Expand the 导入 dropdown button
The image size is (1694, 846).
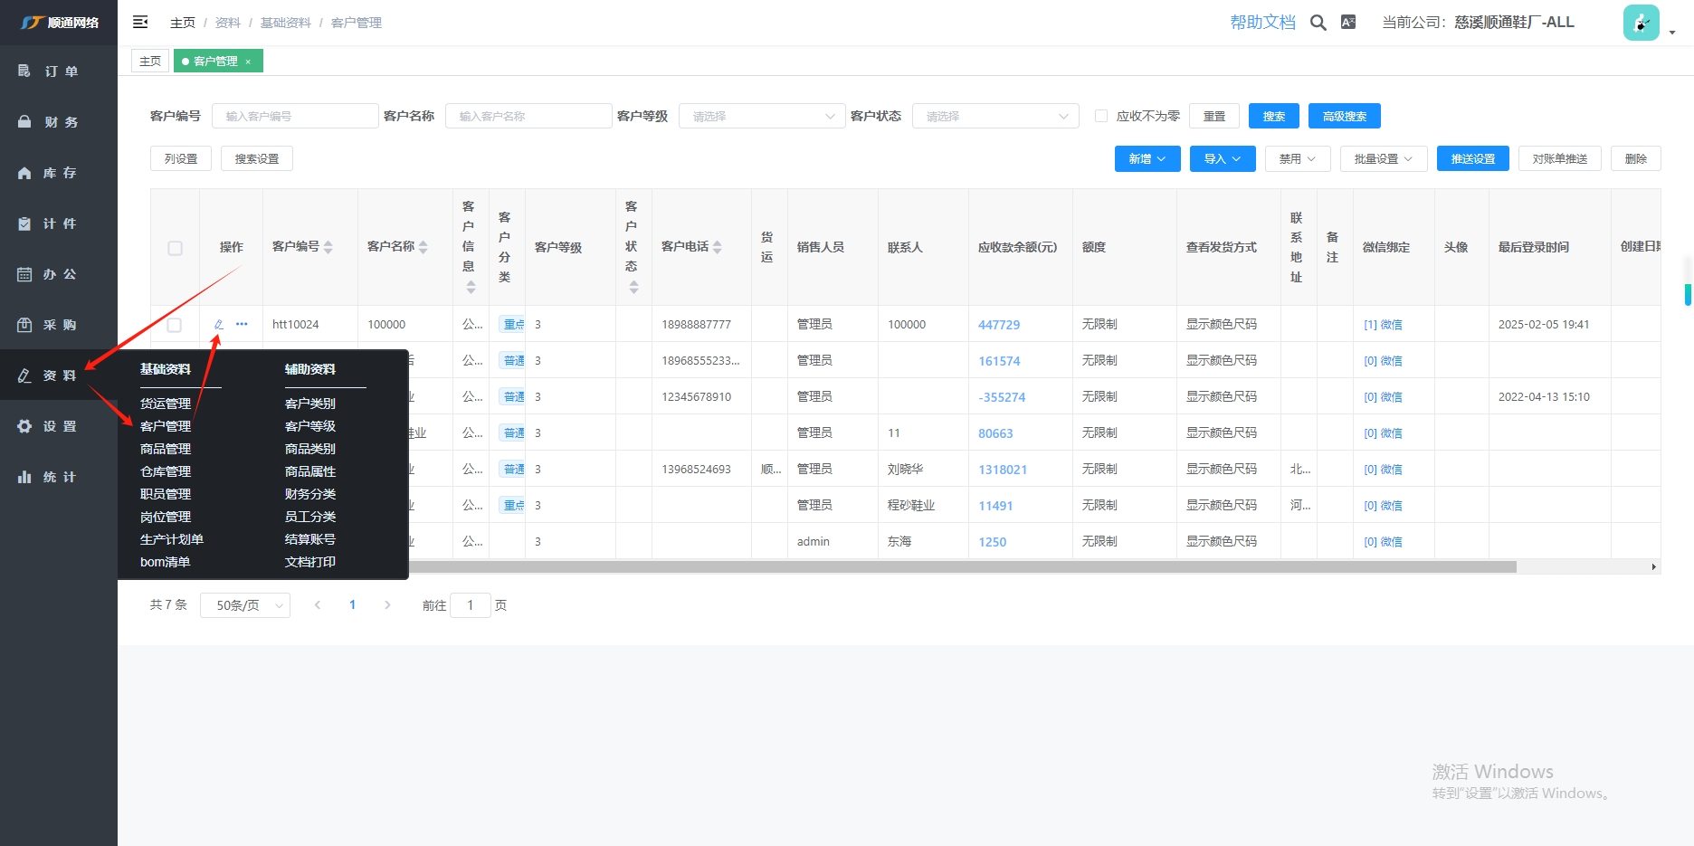point(1223,158)
